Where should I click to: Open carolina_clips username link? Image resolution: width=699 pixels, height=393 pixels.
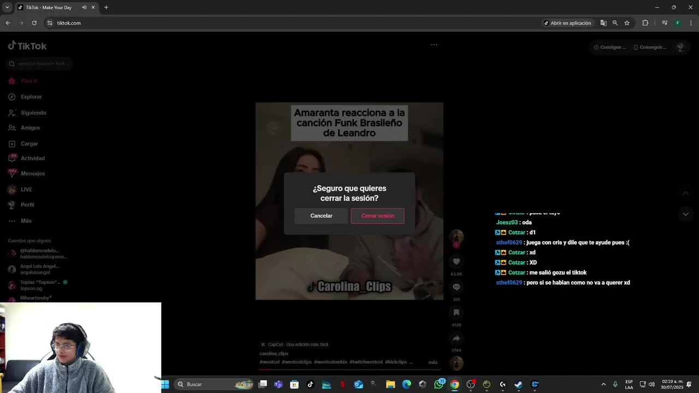(274, 354)
